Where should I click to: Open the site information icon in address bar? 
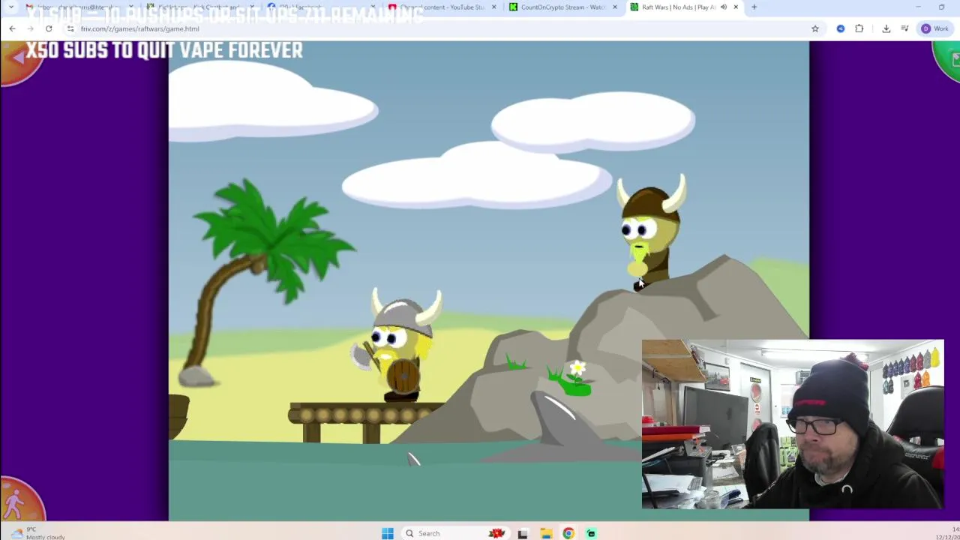coord(70,28)
